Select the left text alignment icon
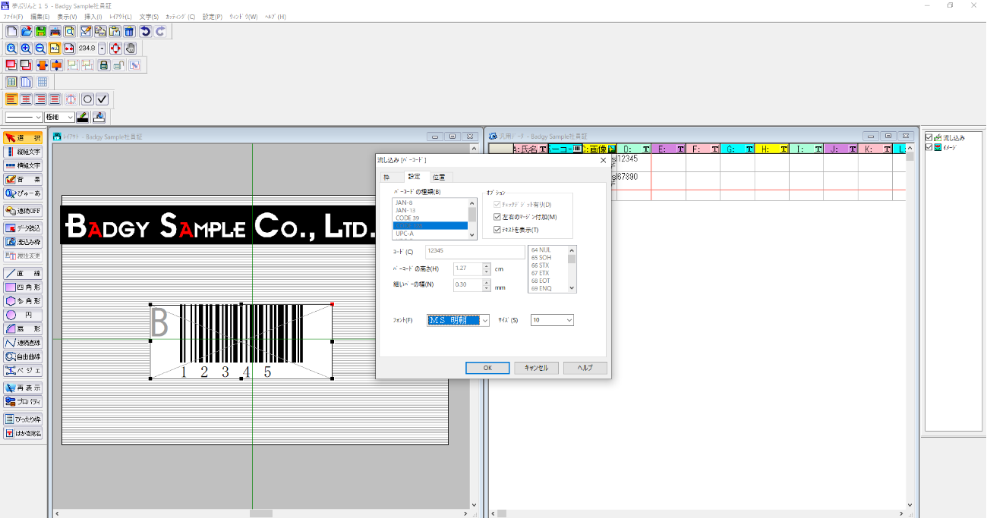This screenshot has width=987, height=518. coord(11,99)
